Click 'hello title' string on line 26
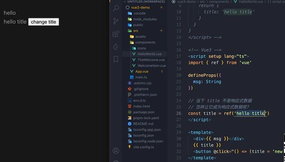This screenshot has width=285, height=162. tap(250, 113)
